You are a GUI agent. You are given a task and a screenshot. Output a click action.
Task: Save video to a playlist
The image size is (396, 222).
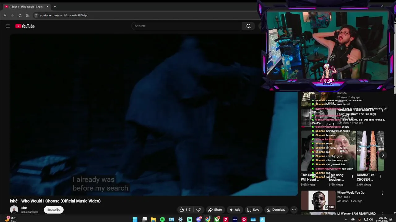[x=253, y=210]
